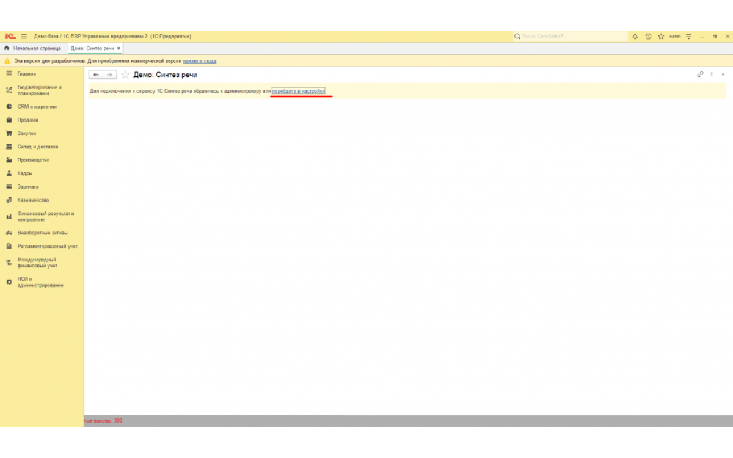Open the Склад и доставка section
The width and height of the screenshot is (733, 458).
(x=37, y=147)
